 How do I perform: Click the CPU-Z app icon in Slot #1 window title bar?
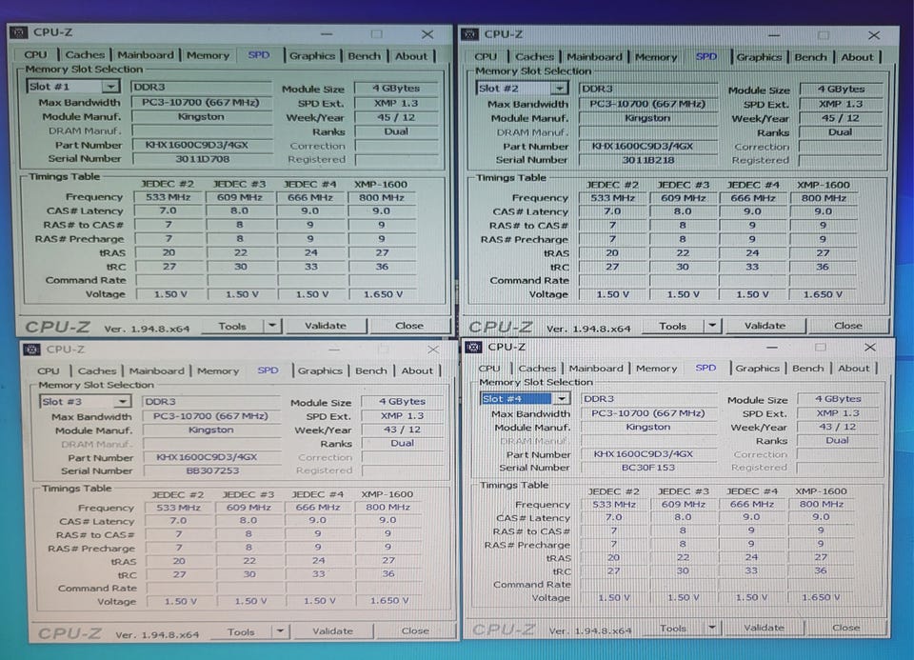(x=19, y=32)
